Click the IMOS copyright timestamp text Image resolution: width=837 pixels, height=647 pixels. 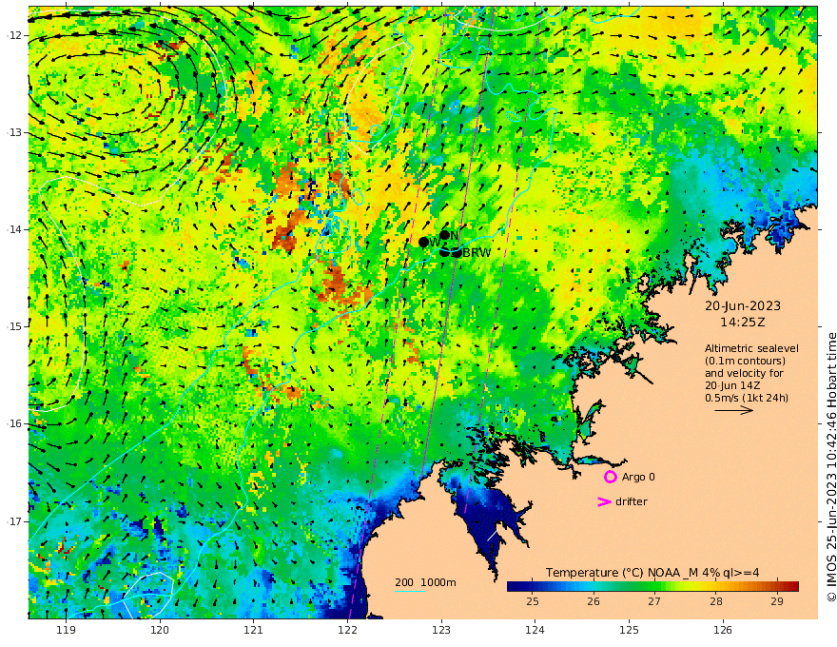click(x=830, y=467)
